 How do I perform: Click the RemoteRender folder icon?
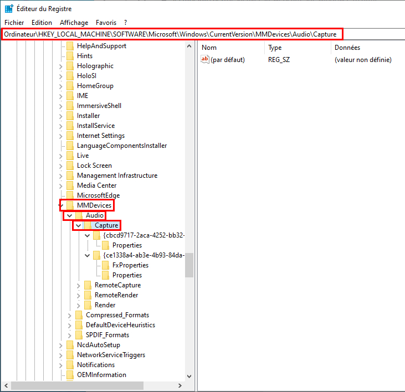click(x=88, y=295)
